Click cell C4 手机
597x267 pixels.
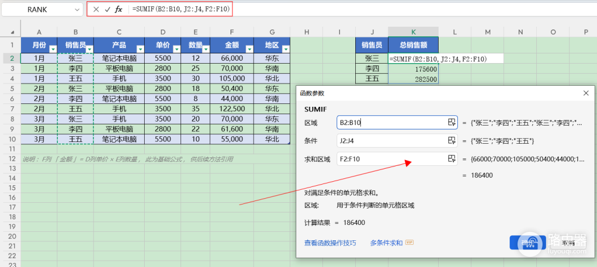[119, 78]
